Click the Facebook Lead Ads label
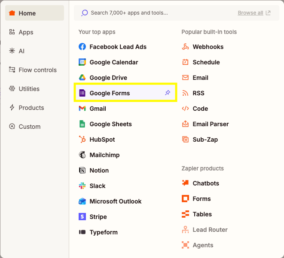The image size is (284, 258). 118,47
